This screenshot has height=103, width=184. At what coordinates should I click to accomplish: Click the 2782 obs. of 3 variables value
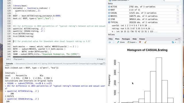[x=142, y=7]
